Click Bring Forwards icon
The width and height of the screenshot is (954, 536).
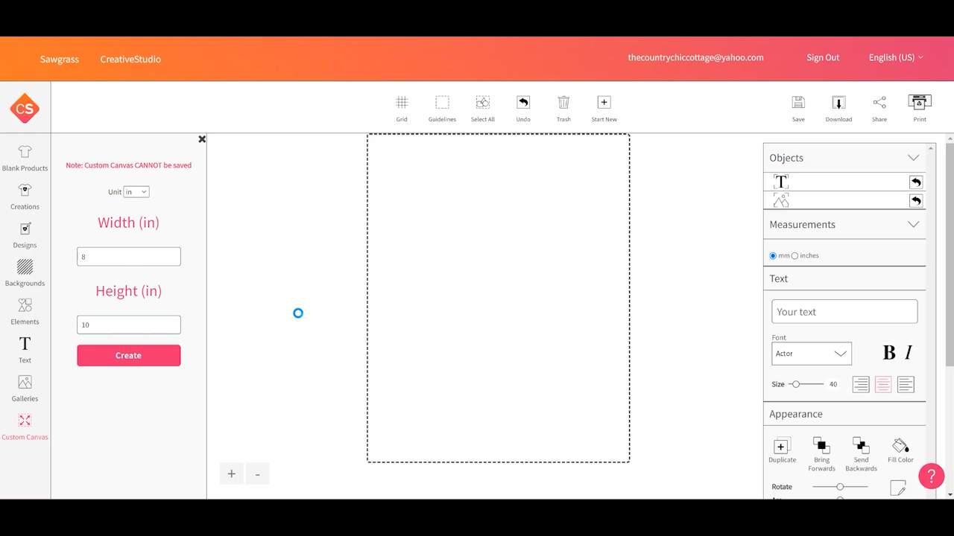click(821, 454)
